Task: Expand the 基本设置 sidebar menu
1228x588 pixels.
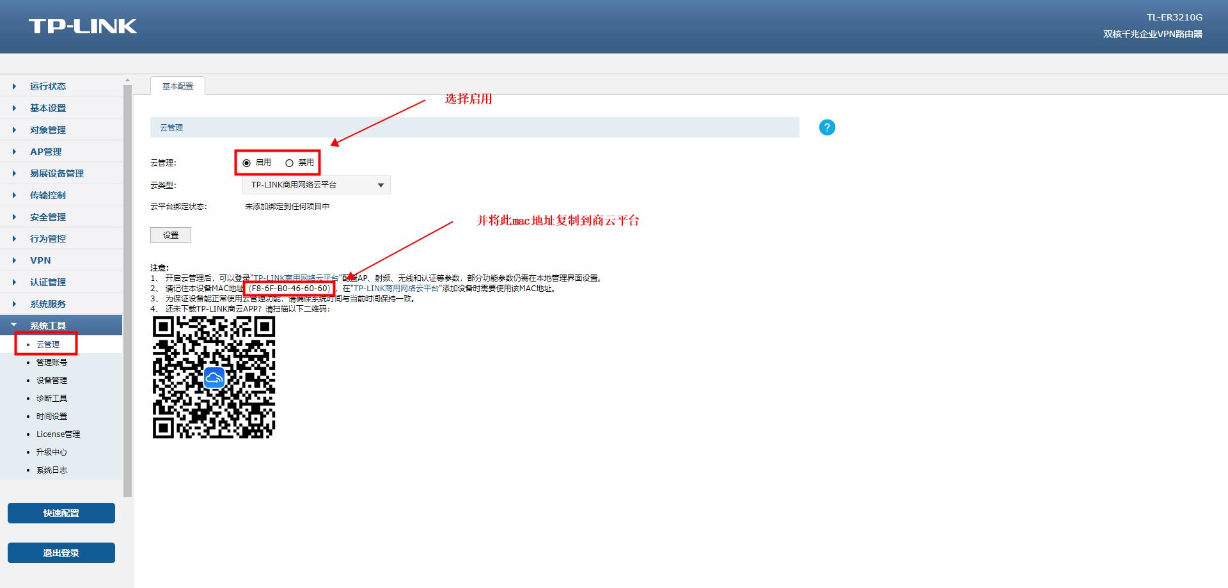Action: (61, 108)
